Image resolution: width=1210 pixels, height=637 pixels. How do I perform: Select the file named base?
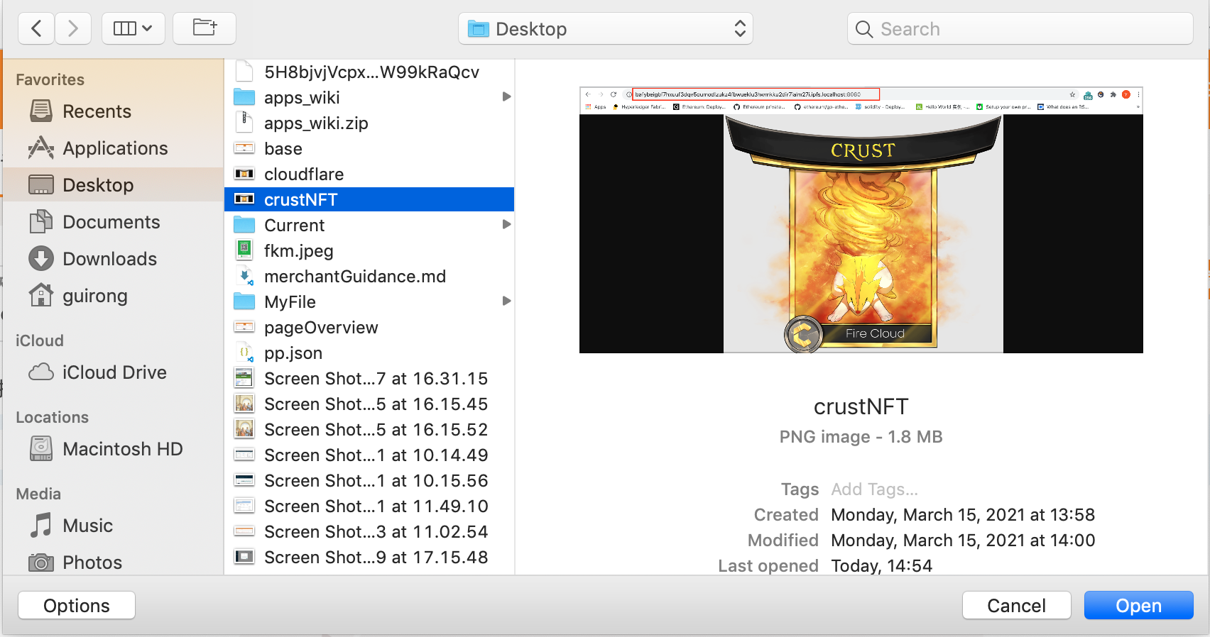(x=369, y=149)
